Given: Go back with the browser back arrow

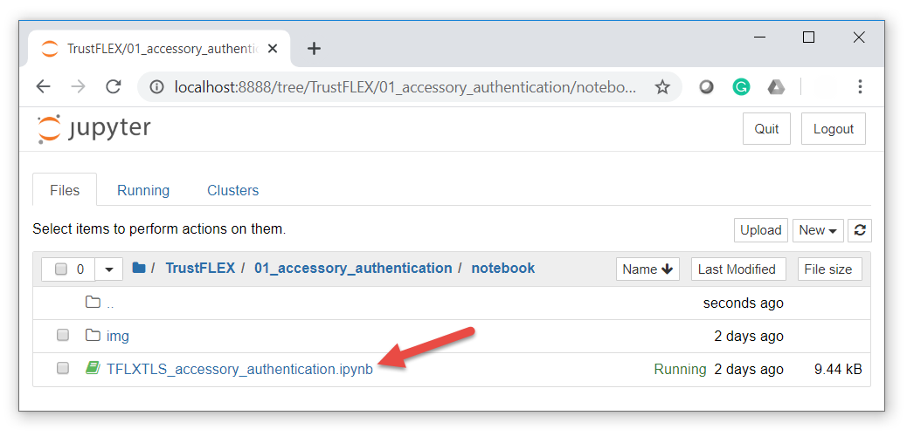Looking at the screenshot, I should [x=43, y=87].
